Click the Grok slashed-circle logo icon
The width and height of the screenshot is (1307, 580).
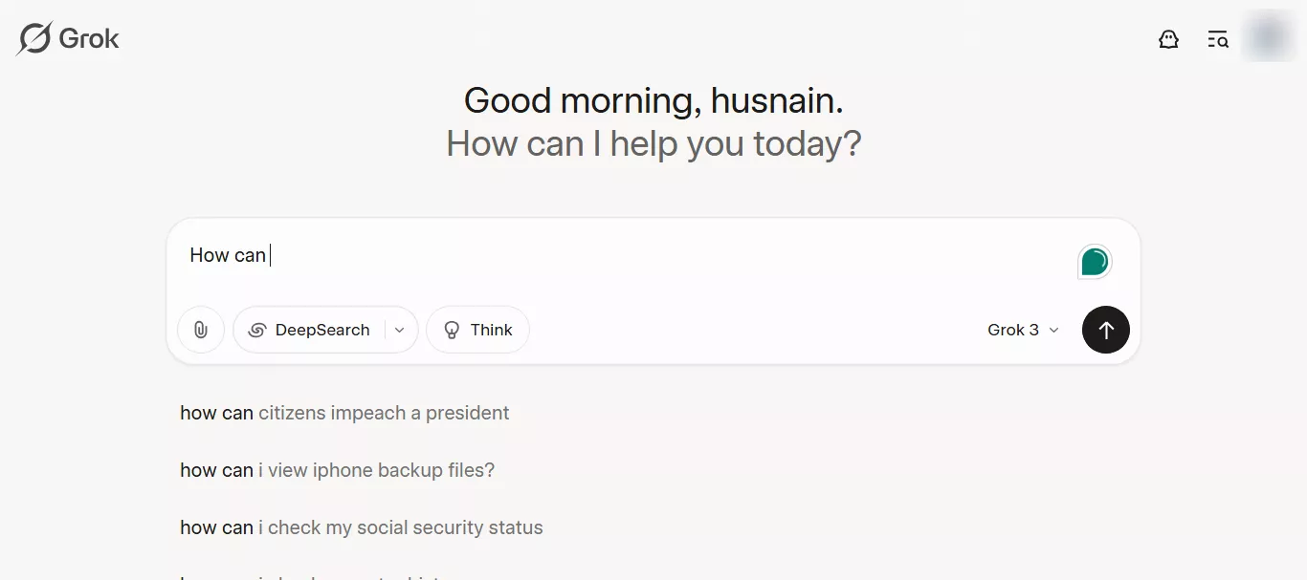click(34, 38)
